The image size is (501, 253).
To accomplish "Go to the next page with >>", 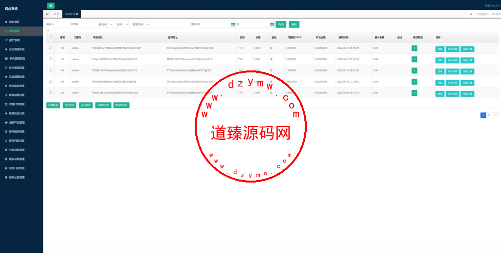I will coord(495,115).
